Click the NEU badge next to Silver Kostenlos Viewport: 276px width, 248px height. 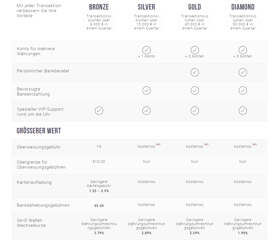[158, 144]
